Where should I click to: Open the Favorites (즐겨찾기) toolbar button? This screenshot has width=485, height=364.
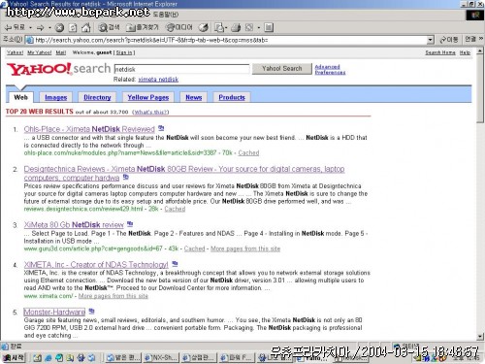tap(143, 28)
